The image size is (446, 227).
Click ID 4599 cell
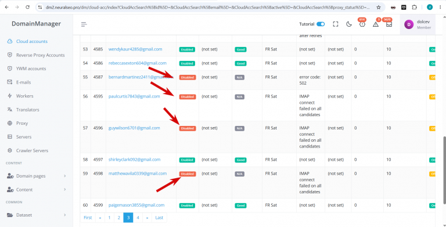click(x=98, y=205)
